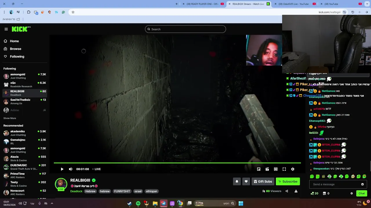The height and width of the screenshot is (208, 371).
Task: Bookmark page with star icon
Action: click(x=73, y=12)
